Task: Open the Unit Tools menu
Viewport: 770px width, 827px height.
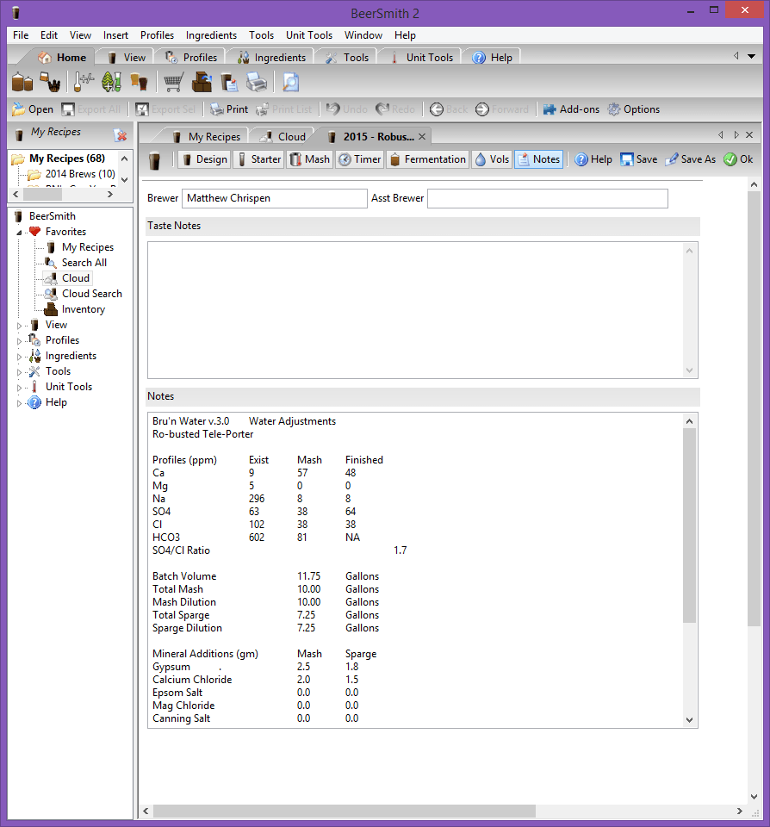Action: coord(308,35)
